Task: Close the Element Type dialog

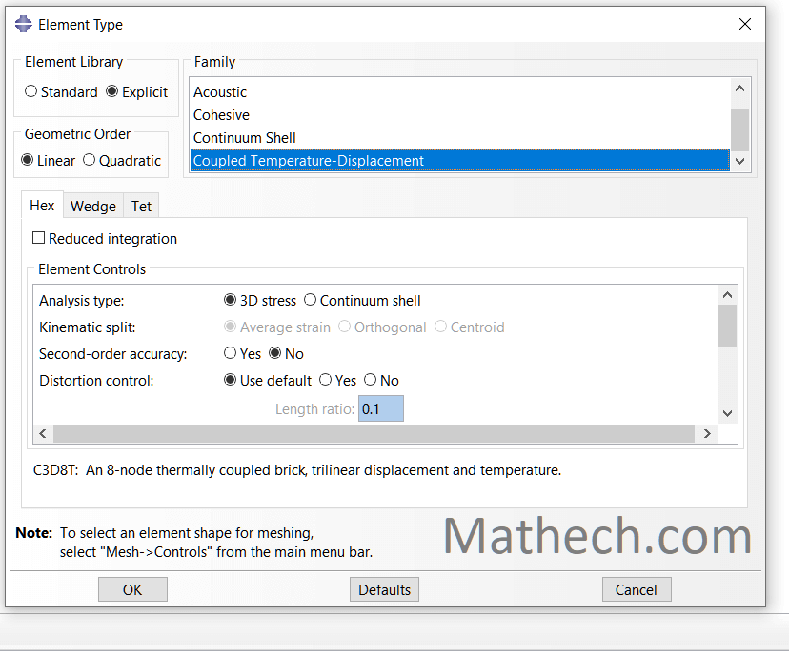Action: [744, 25]
